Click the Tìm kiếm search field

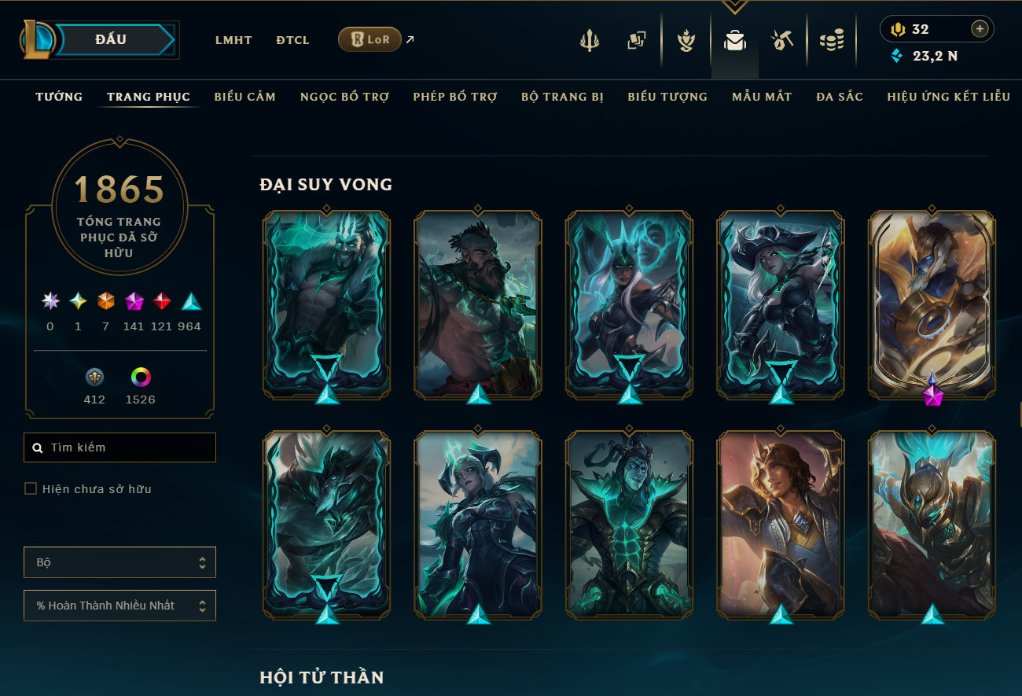click(119, 447)
